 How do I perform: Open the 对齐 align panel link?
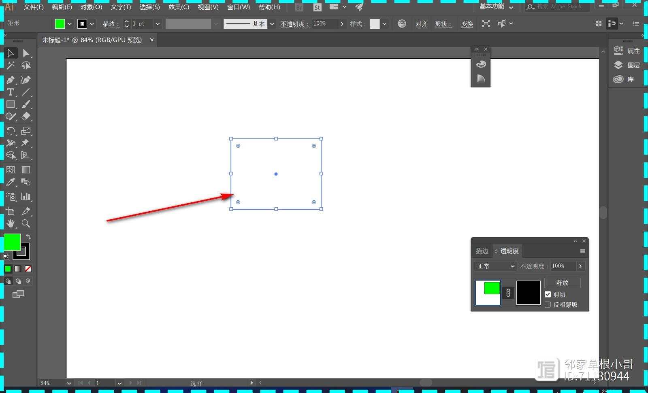tap(422, 24)
